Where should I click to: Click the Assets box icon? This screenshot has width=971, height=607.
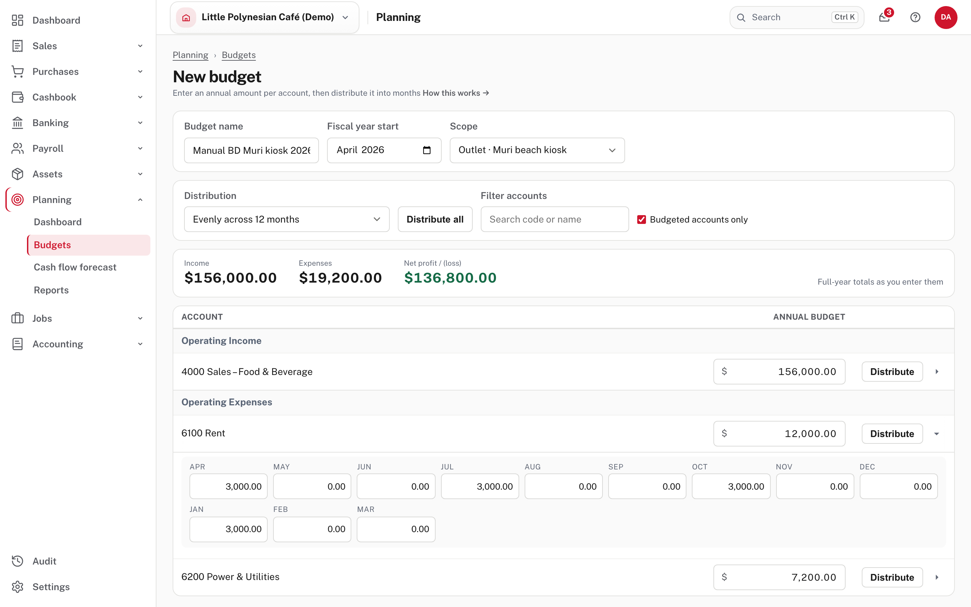[17, 174]
